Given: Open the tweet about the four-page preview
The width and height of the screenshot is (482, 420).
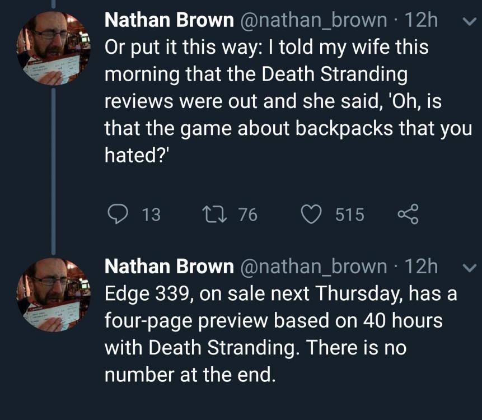Looking at the screenshot, I should [x=280, y=334].
